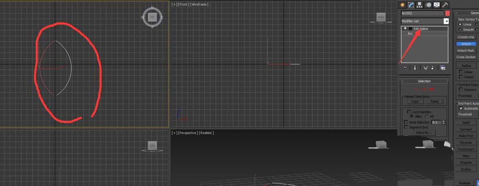The width and height of the screenshot is (479, 186).
Task: Click the Boolean button
Action: click(464, 183)
